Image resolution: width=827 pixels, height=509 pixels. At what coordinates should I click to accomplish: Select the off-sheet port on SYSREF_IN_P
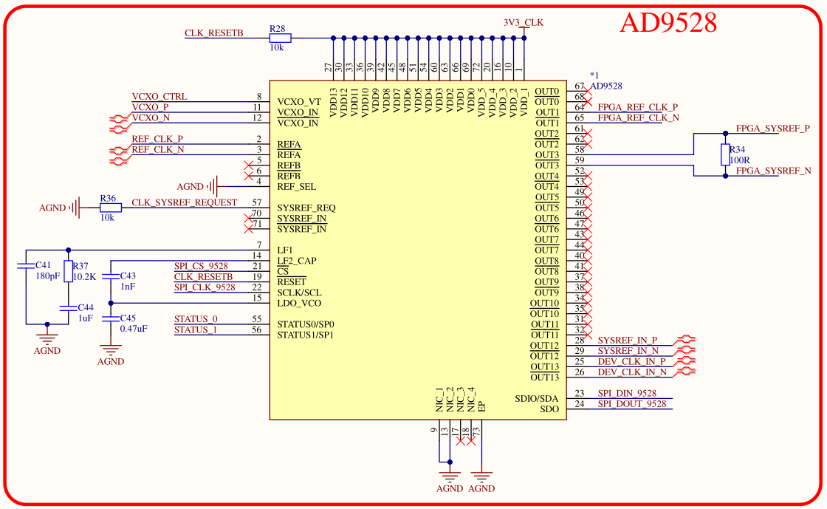(685, 340)
